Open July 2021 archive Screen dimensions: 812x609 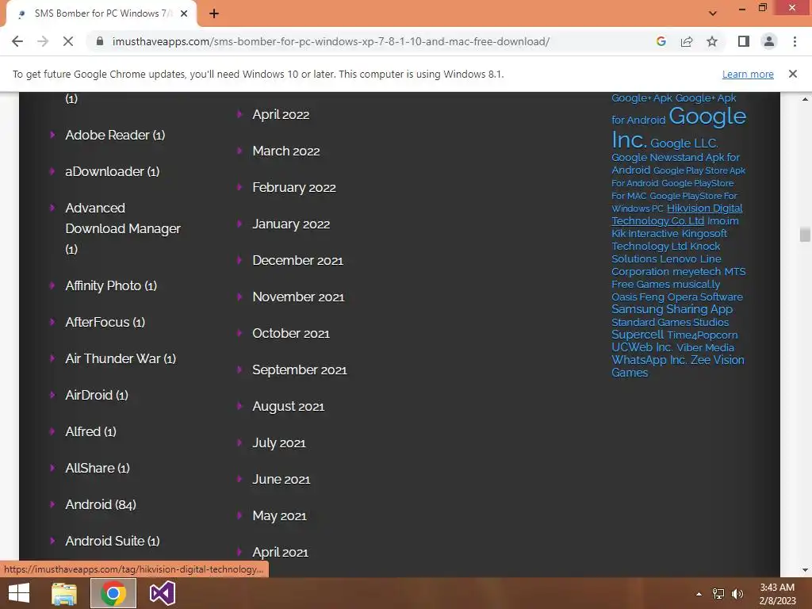pyautogui.click(x=279, y=442)
